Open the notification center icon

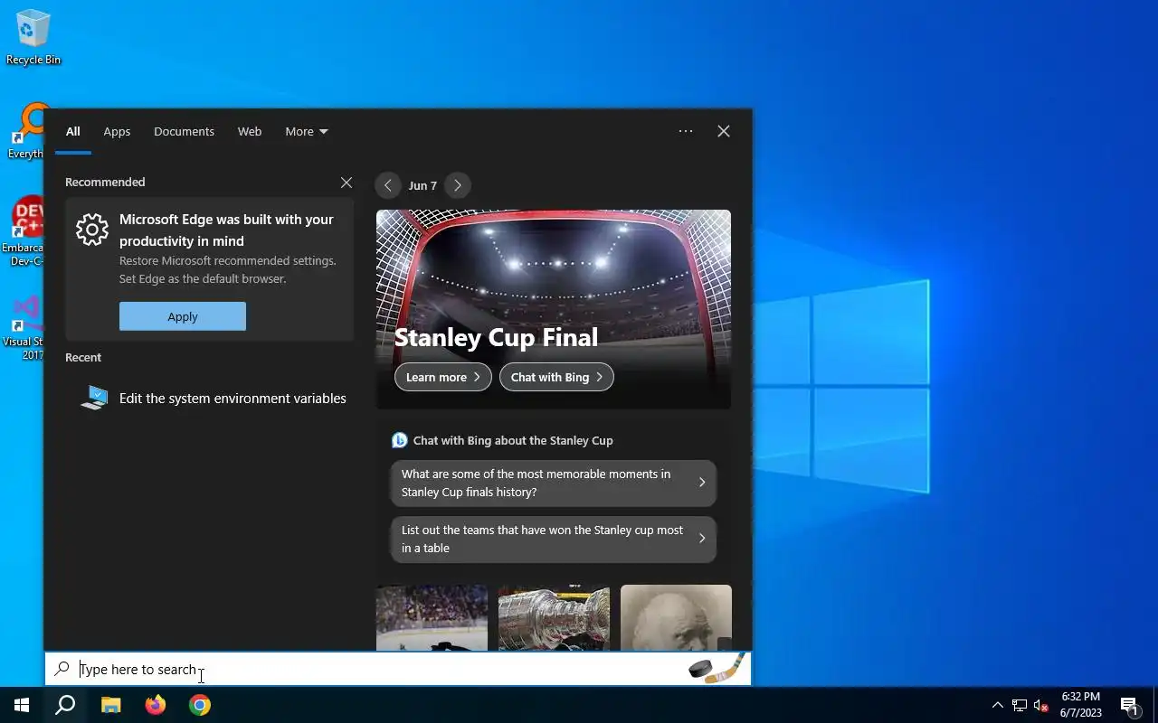[1129, 705]
